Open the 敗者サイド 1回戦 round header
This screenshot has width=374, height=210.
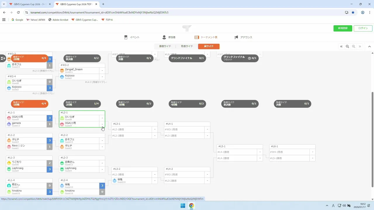point(30,104)
